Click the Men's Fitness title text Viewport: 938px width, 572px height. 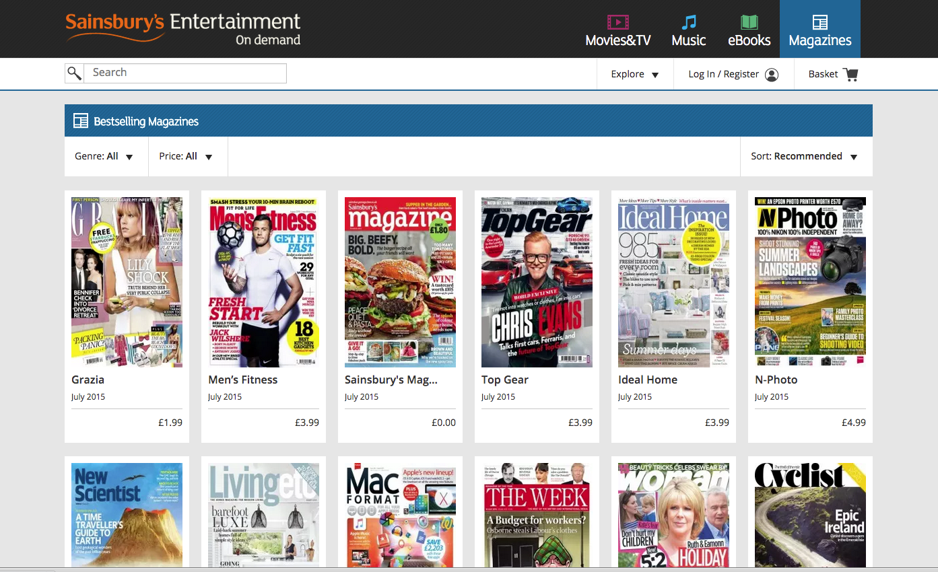pyautogui.click(x=242, y=380)
